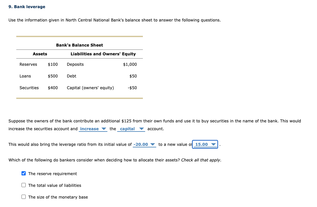Click the "9. Bank leverage" heading
The width and height of the screenshot is (317, 207).
coord(26,6)
